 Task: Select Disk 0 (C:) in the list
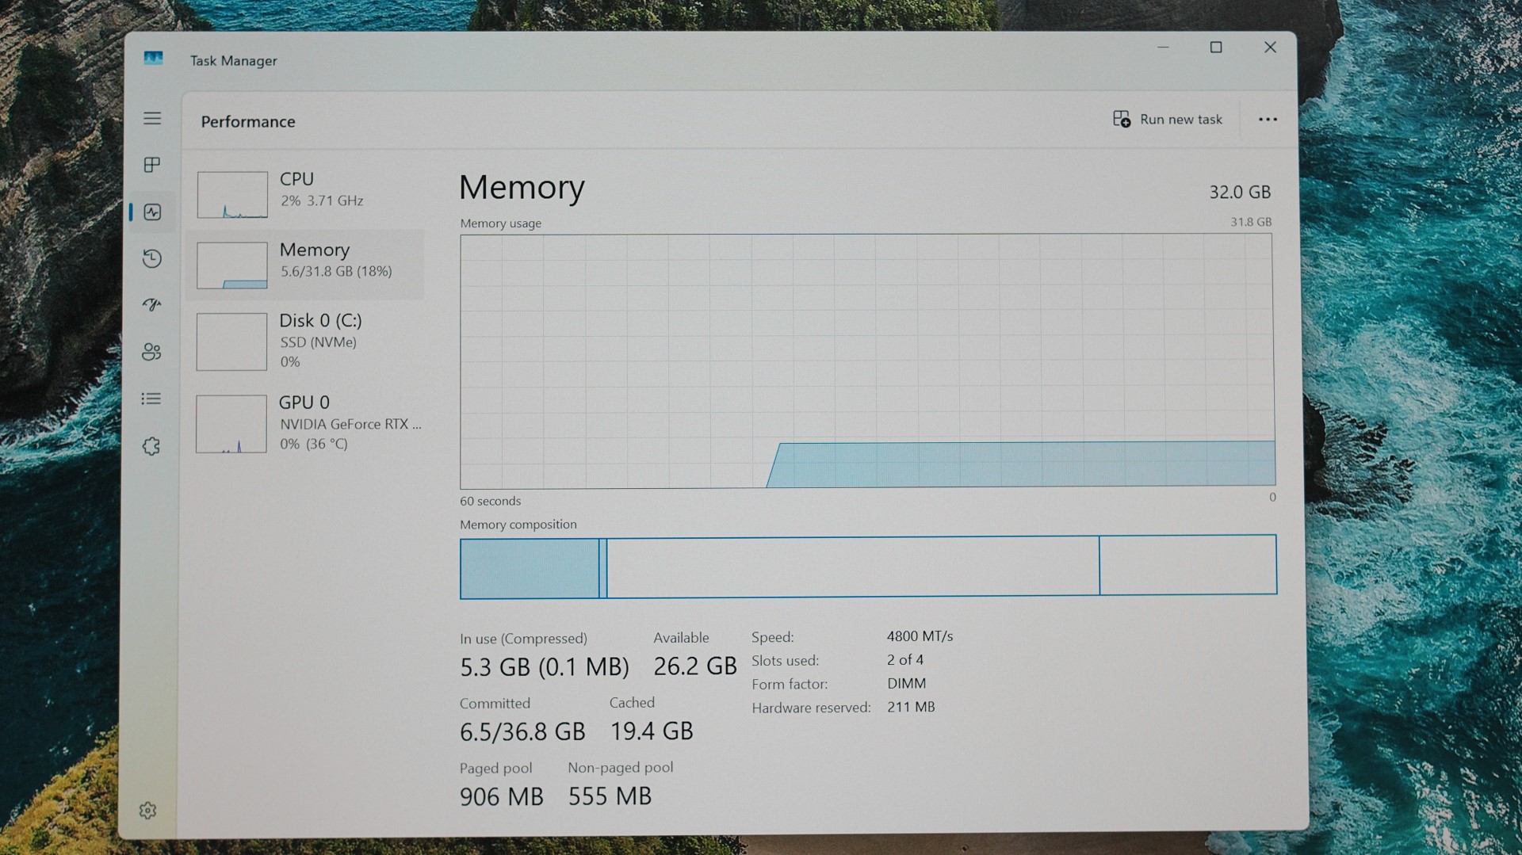[x=309, y=341]
